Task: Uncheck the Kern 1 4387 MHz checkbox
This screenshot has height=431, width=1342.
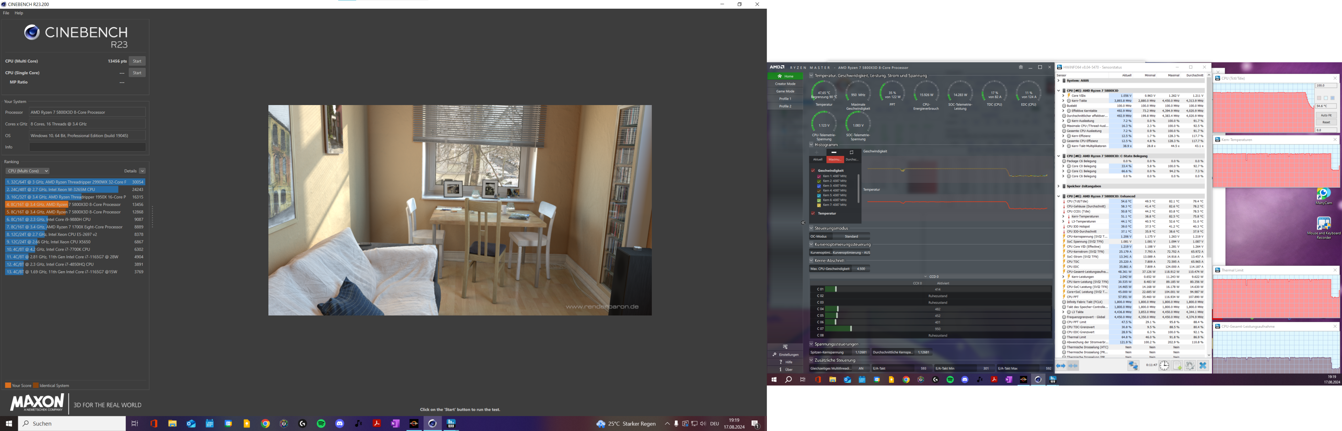Action: [820, 177]
